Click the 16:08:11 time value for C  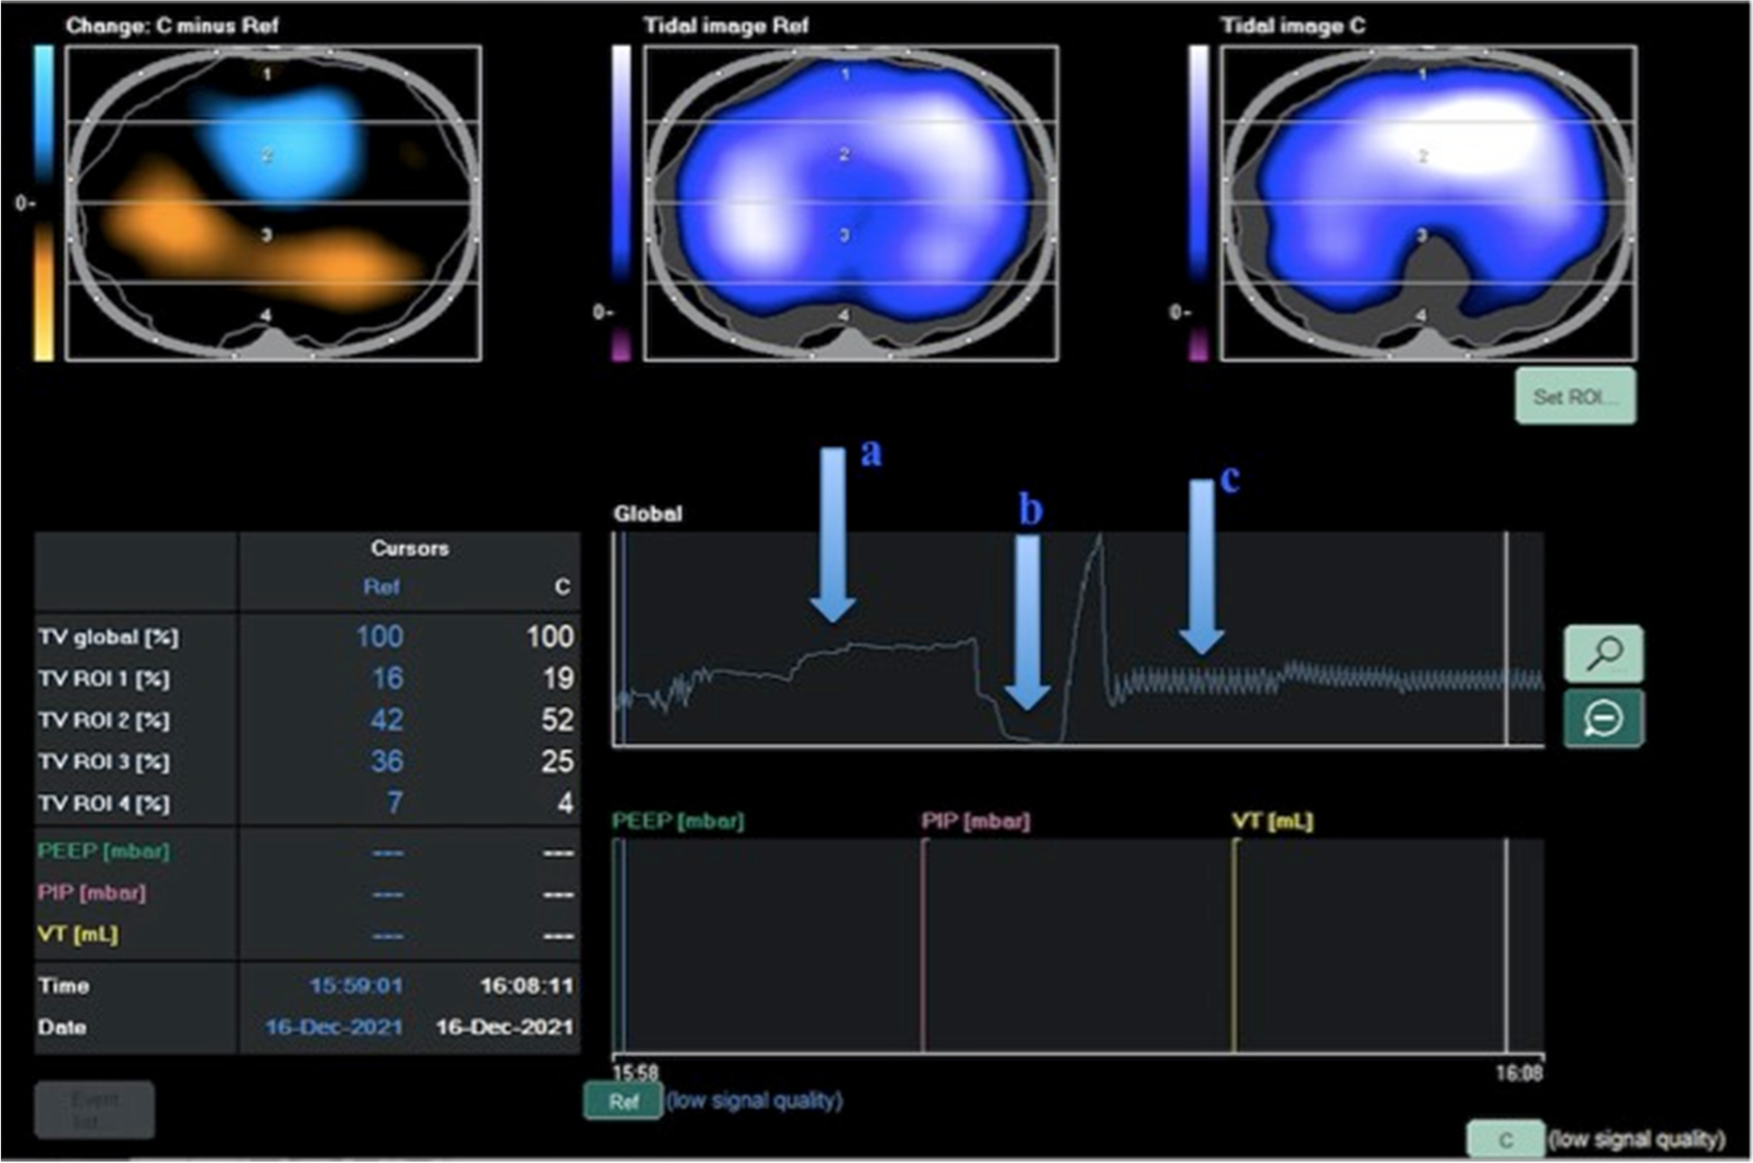(x=526, y=985)
